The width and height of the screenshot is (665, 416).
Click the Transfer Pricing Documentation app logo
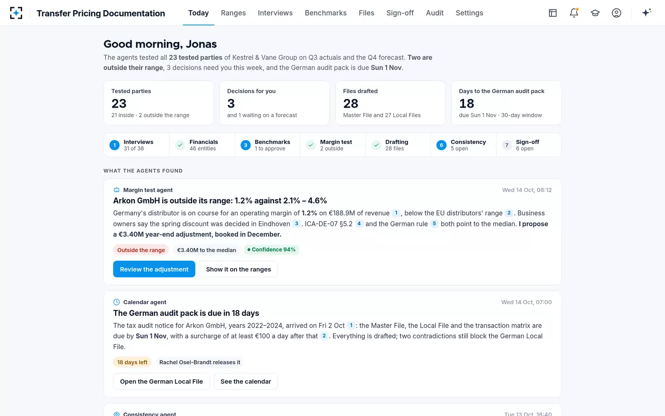coord(16,13)
